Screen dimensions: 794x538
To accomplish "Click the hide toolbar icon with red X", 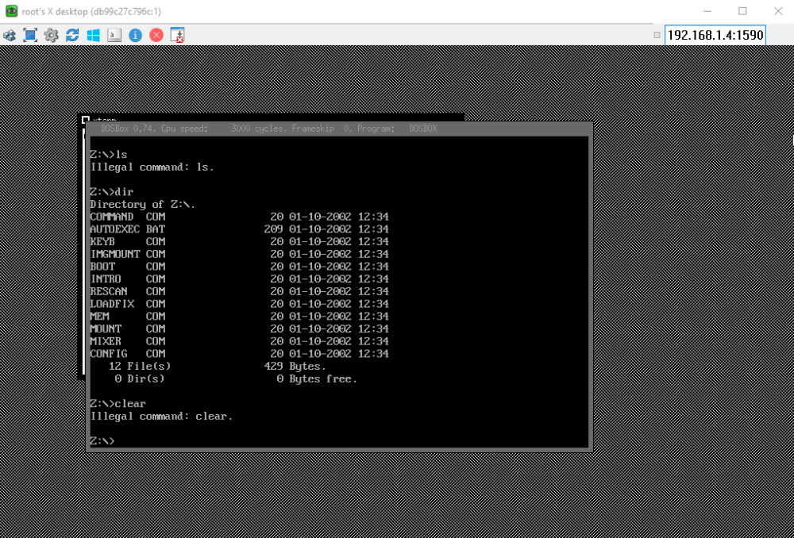I will [177, 35].
